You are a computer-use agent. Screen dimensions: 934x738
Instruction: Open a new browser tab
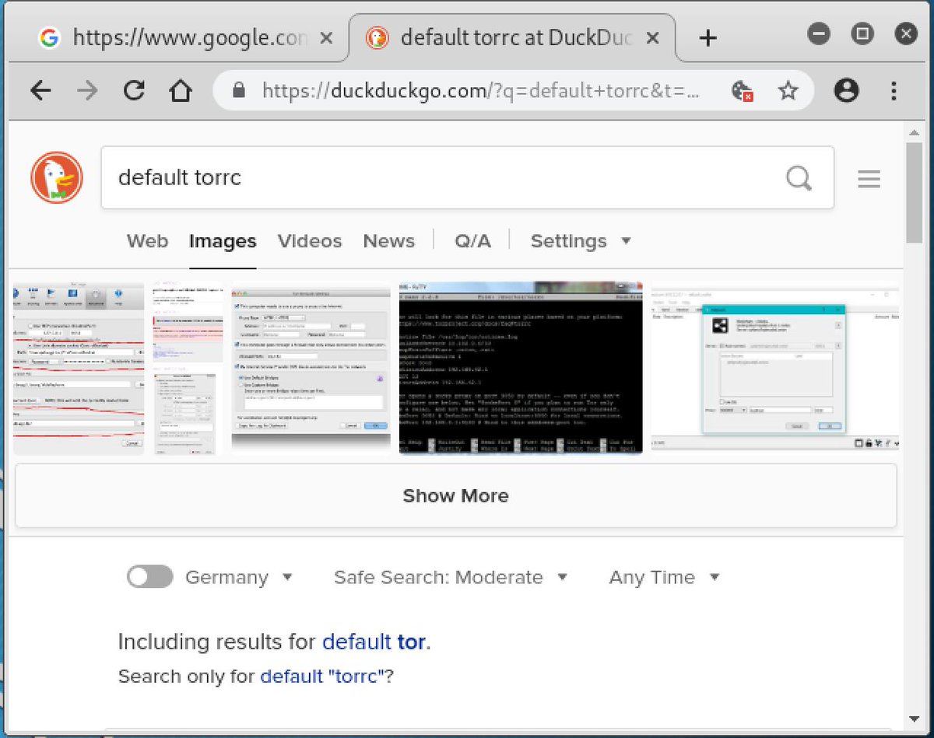708,37
